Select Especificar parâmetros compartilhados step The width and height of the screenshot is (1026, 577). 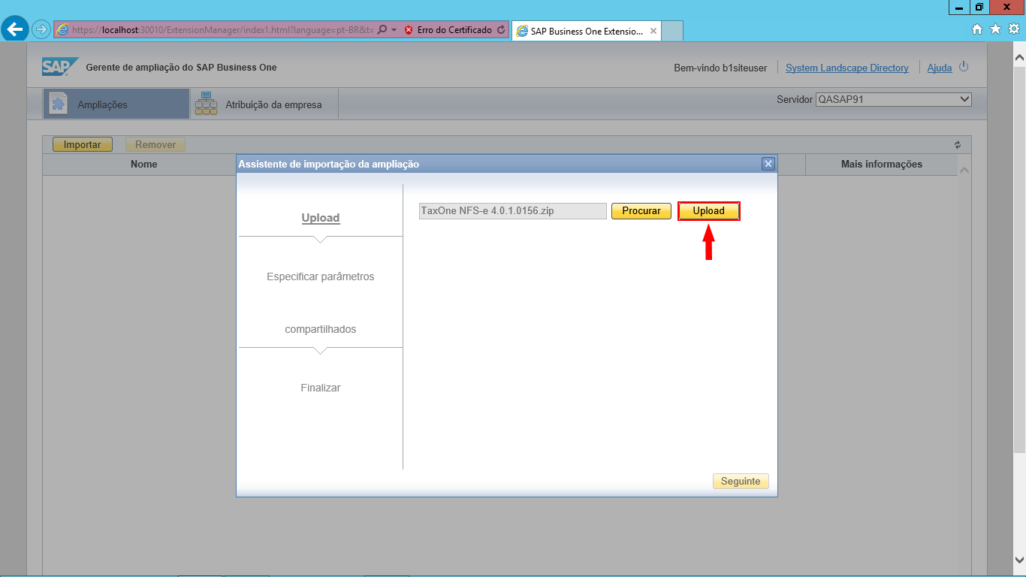point(321,303)
